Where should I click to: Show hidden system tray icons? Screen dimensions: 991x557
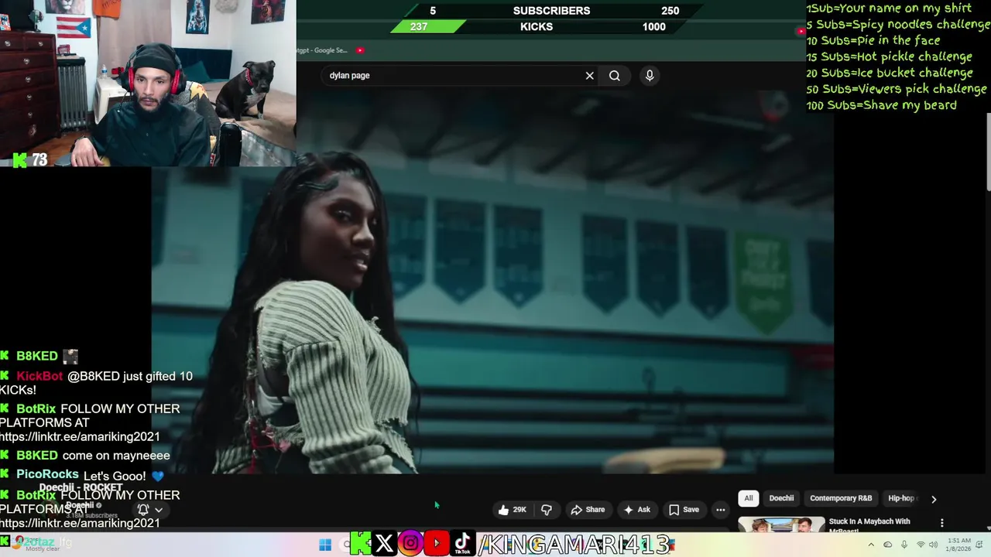[x=871, y=545]
